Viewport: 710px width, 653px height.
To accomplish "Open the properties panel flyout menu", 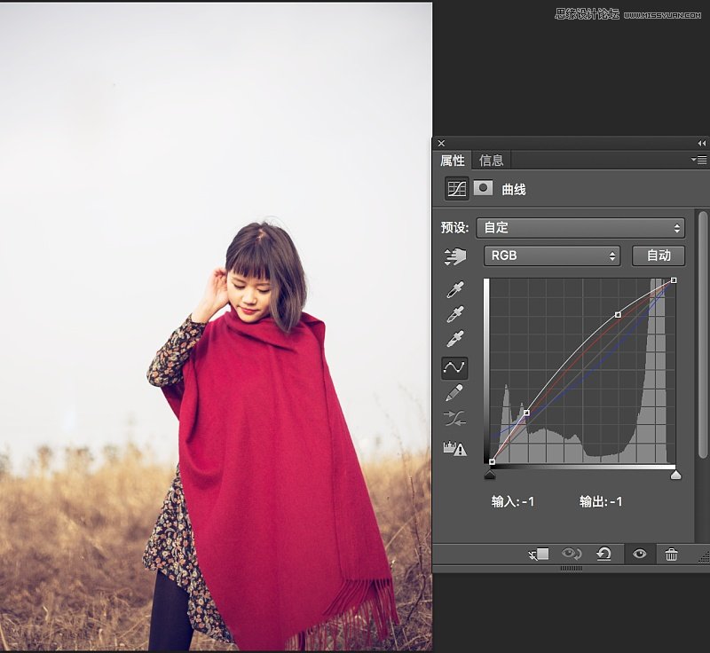I will 699,160.
